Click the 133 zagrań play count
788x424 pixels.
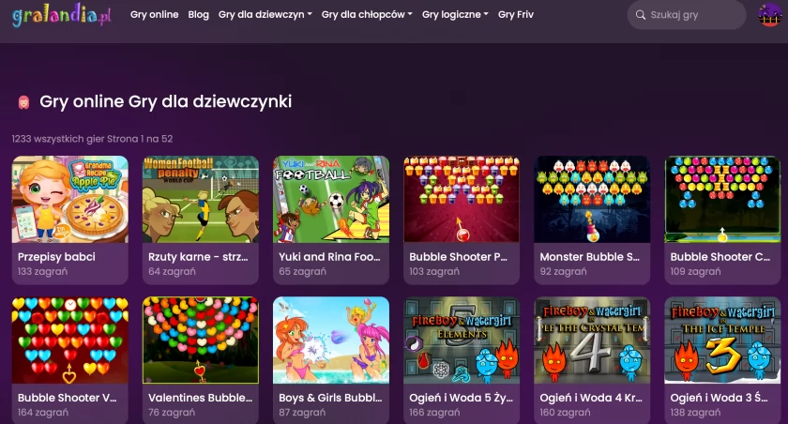(43, 272)
